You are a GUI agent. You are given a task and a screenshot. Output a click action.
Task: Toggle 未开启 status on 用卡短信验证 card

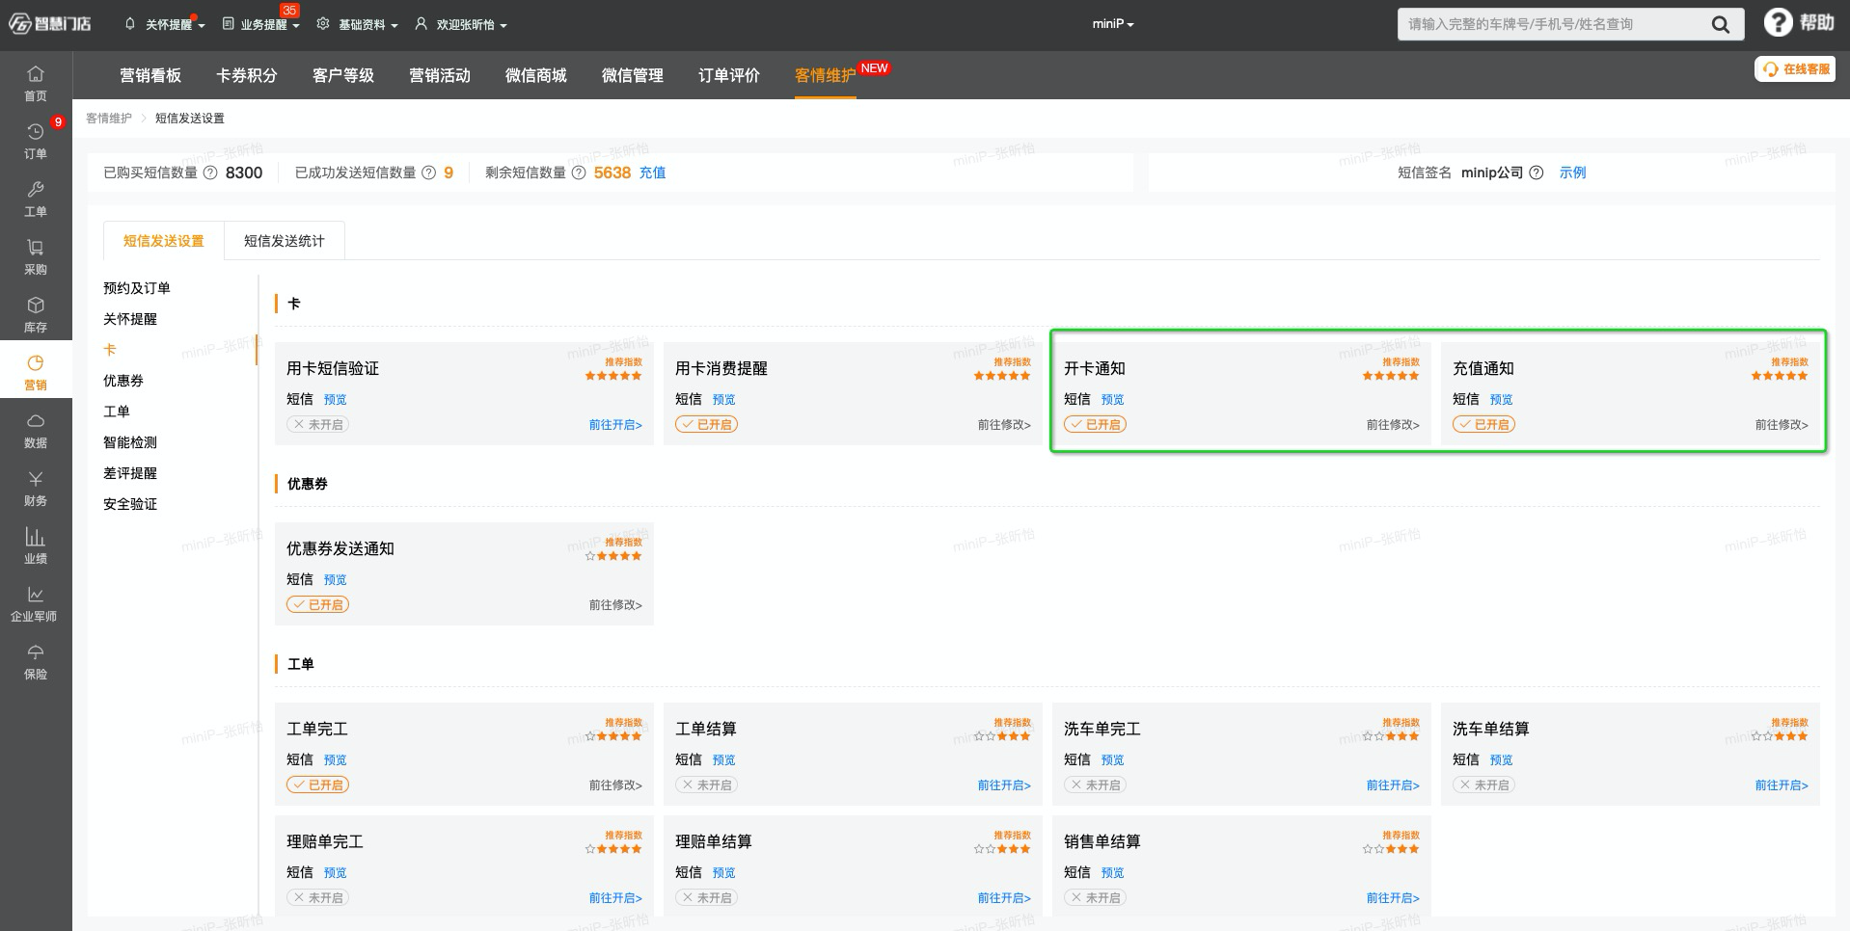point(318,424)
